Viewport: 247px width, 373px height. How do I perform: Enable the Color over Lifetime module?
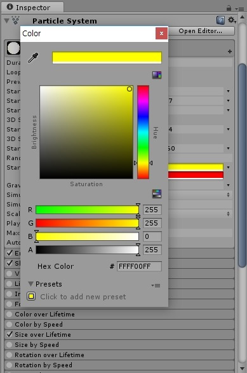tap(10, 315)
